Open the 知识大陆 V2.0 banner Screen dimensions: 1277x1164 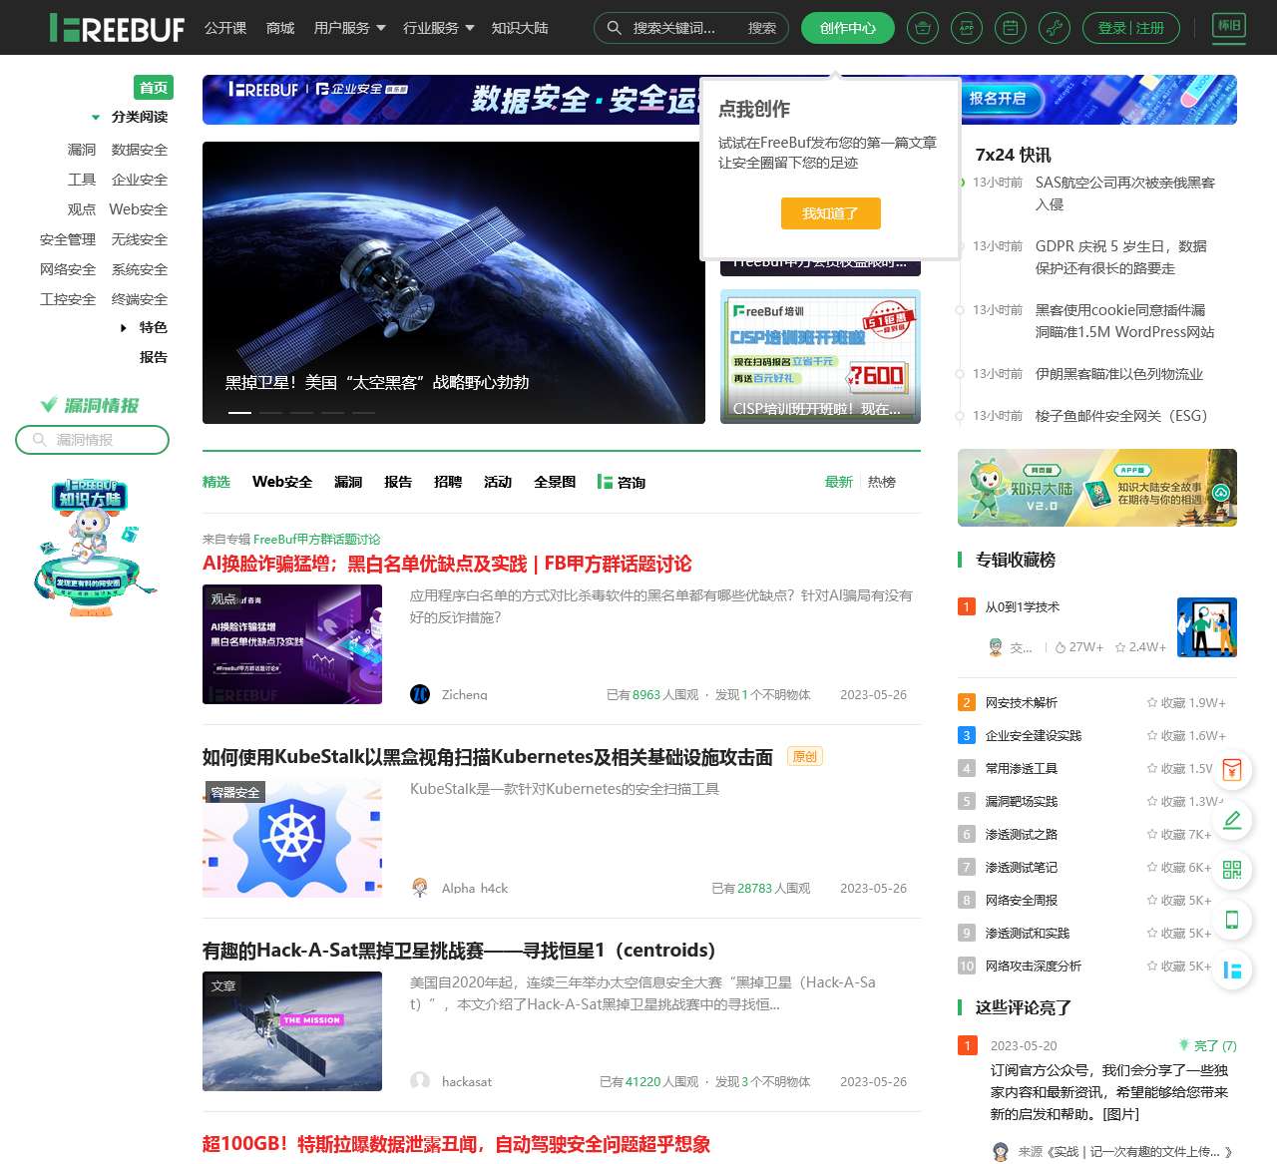pos(1097,488)
